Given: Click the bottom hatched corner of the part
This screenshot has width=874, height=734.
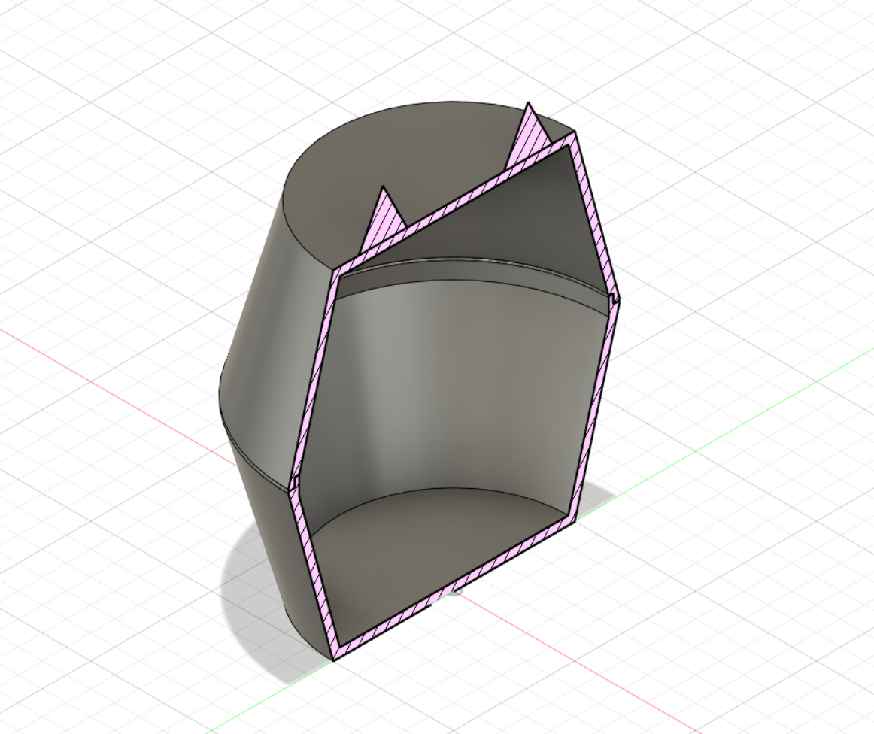Looking at the screenshot, I should click(x=333, y=657).
